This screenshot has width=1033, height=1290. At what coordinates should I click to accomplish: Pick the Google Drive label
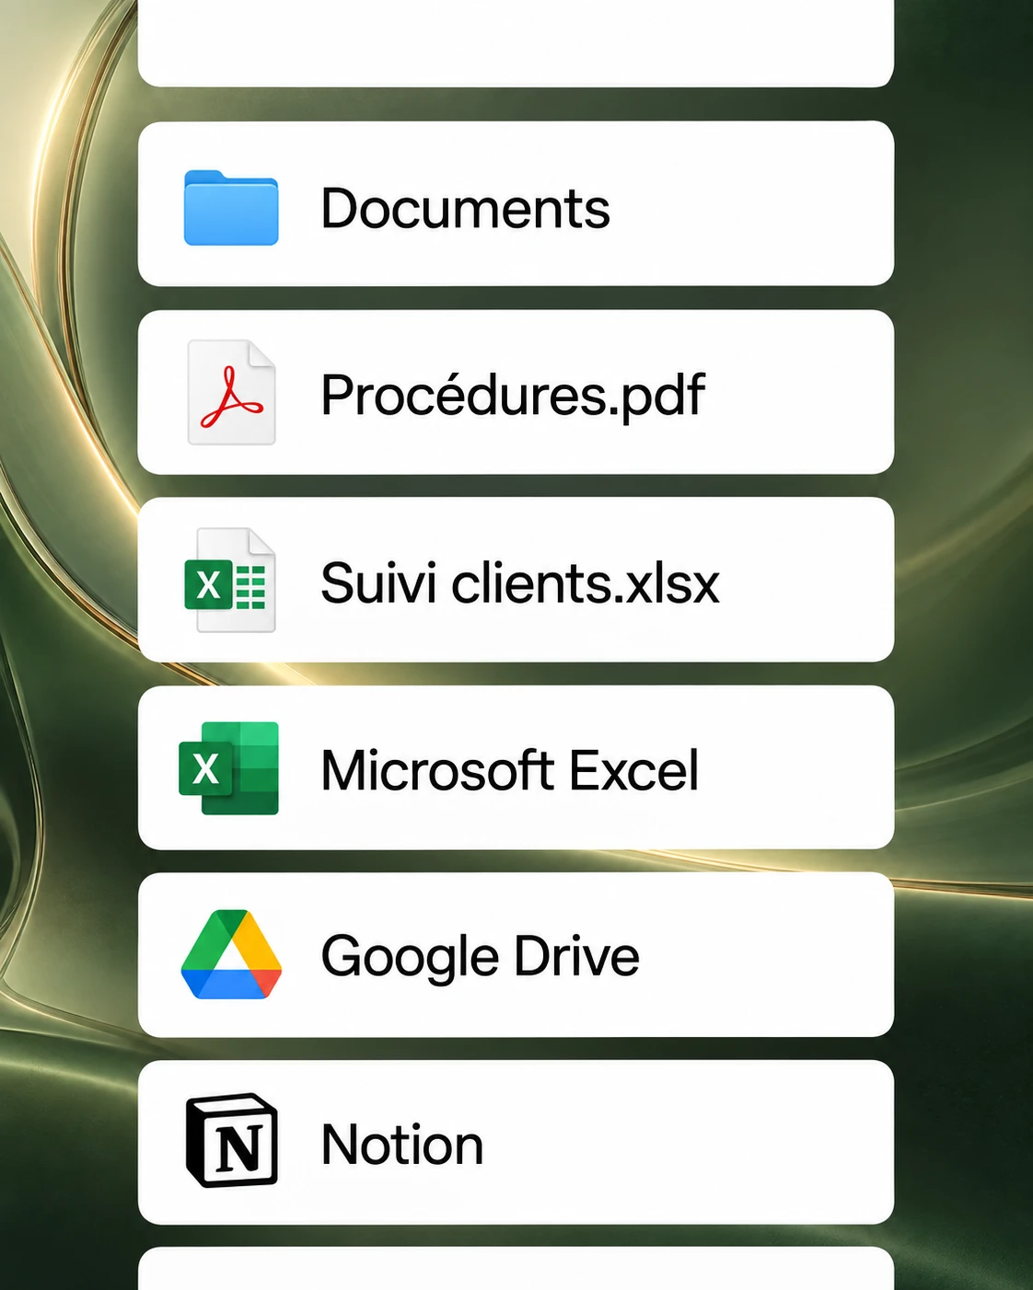[480, 957]
